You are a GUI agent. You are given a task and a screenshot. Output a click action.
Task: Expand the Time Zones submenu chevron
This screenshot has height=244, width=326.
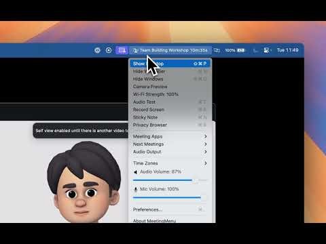[205, 163]
